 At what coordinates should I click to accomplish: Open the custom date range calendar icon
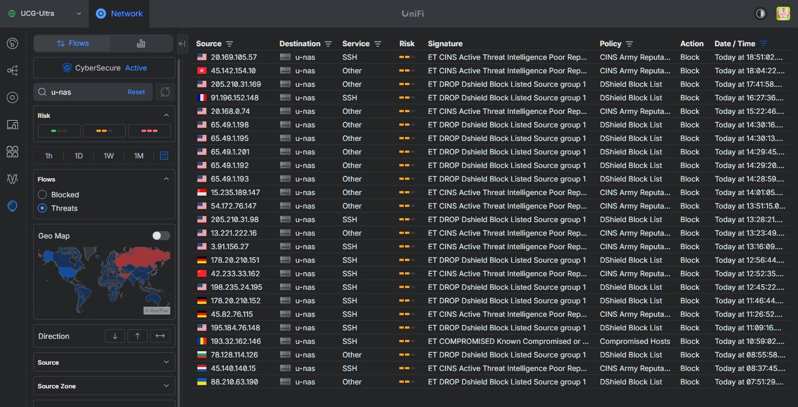click(x=164, y=156)
